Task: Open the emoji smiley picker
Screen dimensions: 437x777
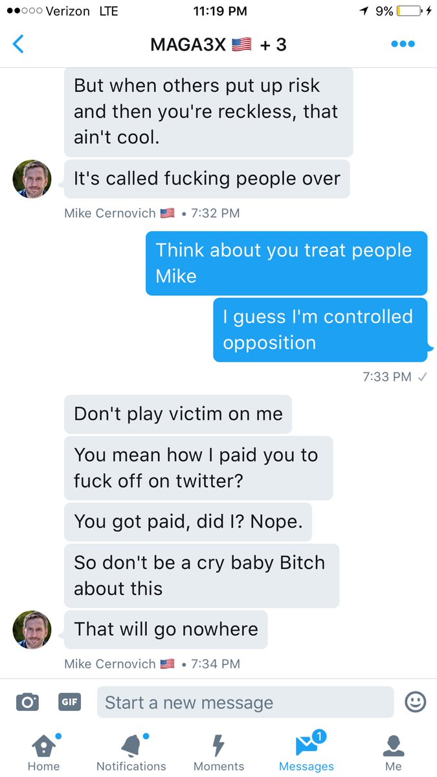Action: pyautogui.click(x=415, y=702)
